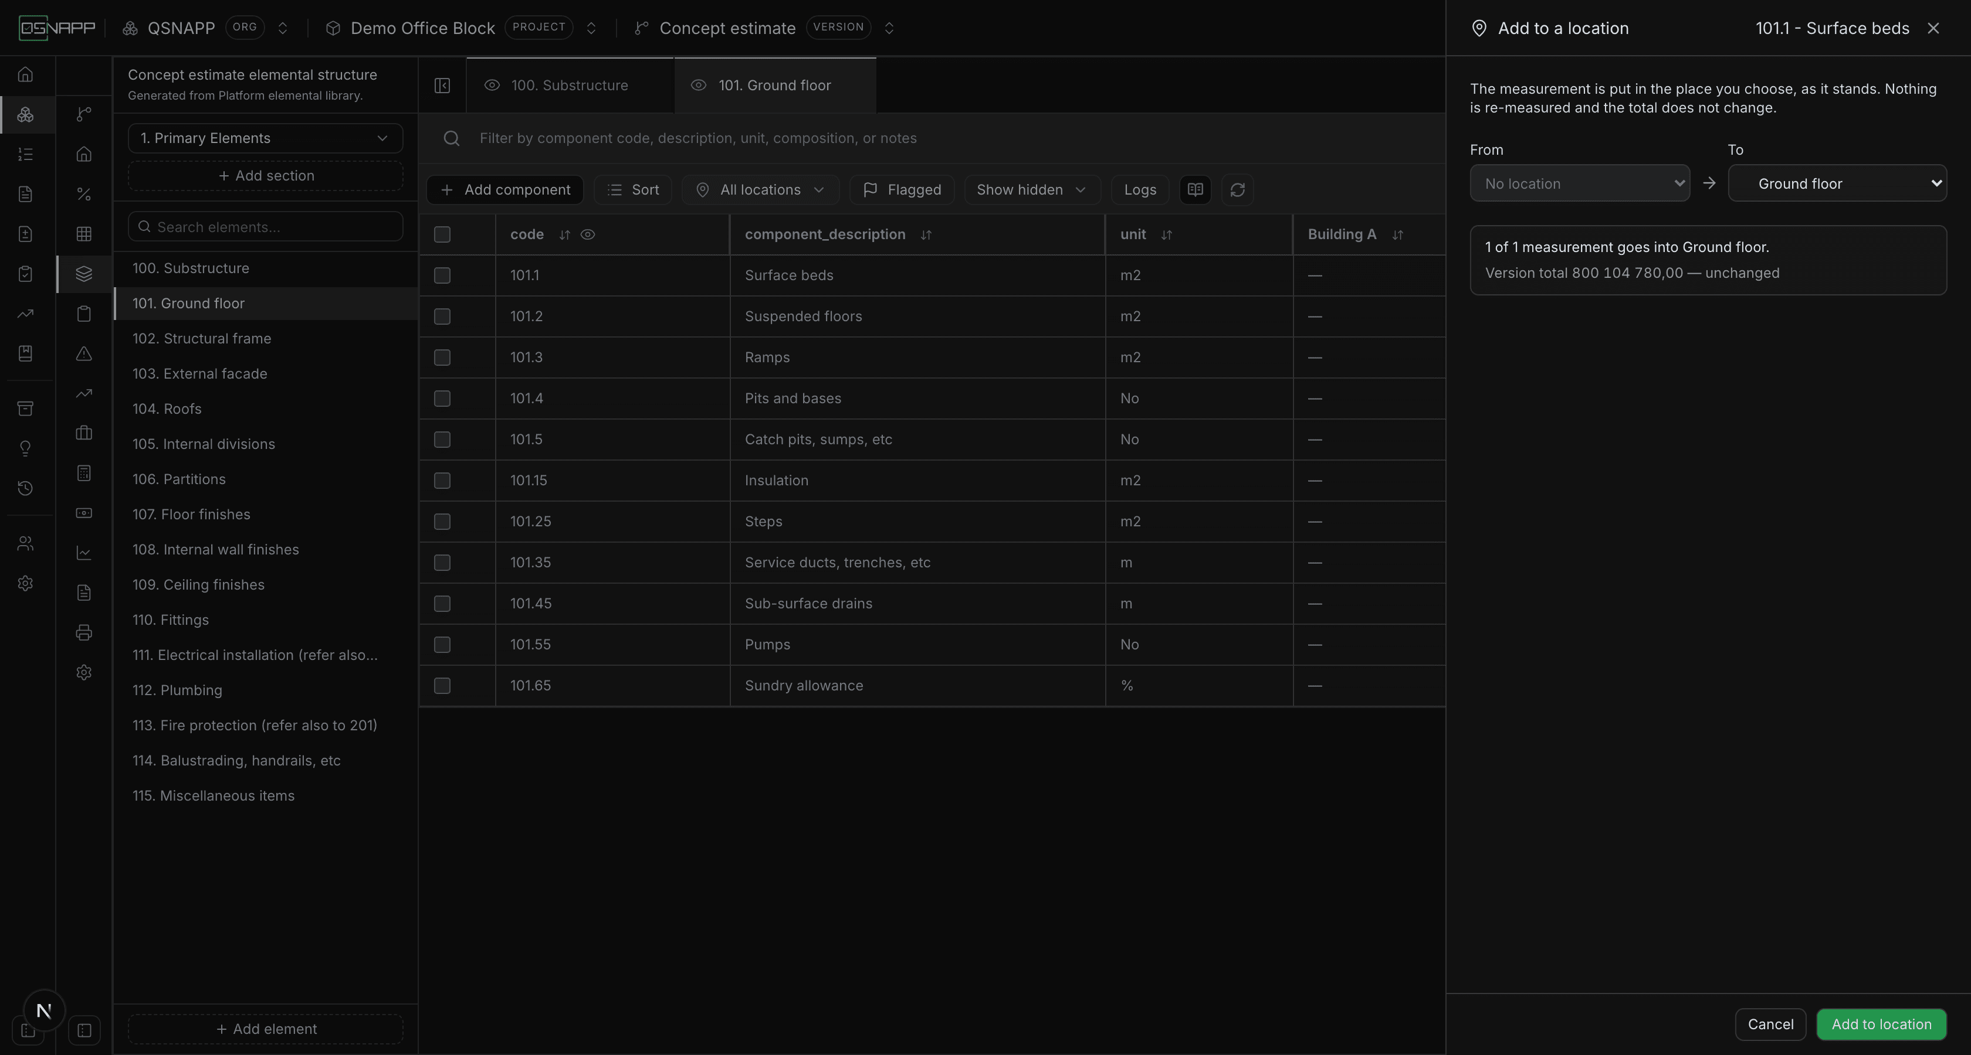Click the Add section button
Screen dimensions: 1971x1055
265,176
